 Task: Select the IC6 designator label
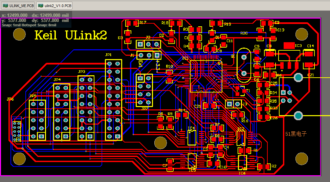click(242, 173)
